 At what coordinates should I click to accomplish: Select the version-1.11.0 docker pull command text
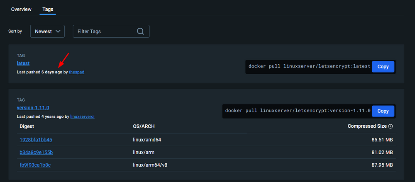point(298,111)
